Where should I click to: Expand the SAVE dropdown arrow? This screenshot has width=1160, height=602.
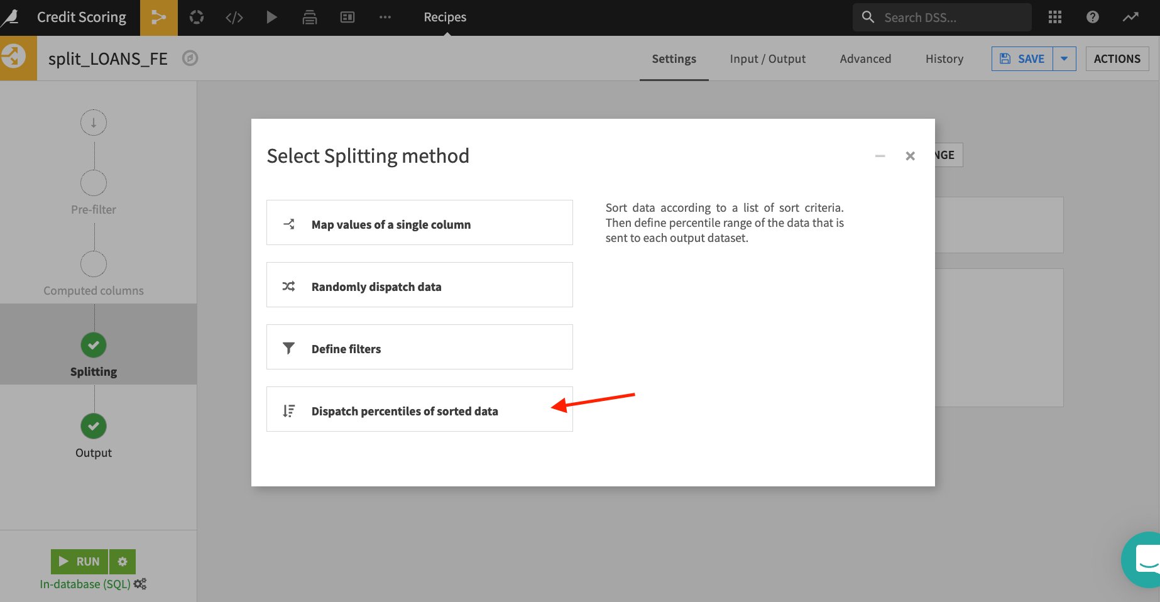click(1064, 58)
